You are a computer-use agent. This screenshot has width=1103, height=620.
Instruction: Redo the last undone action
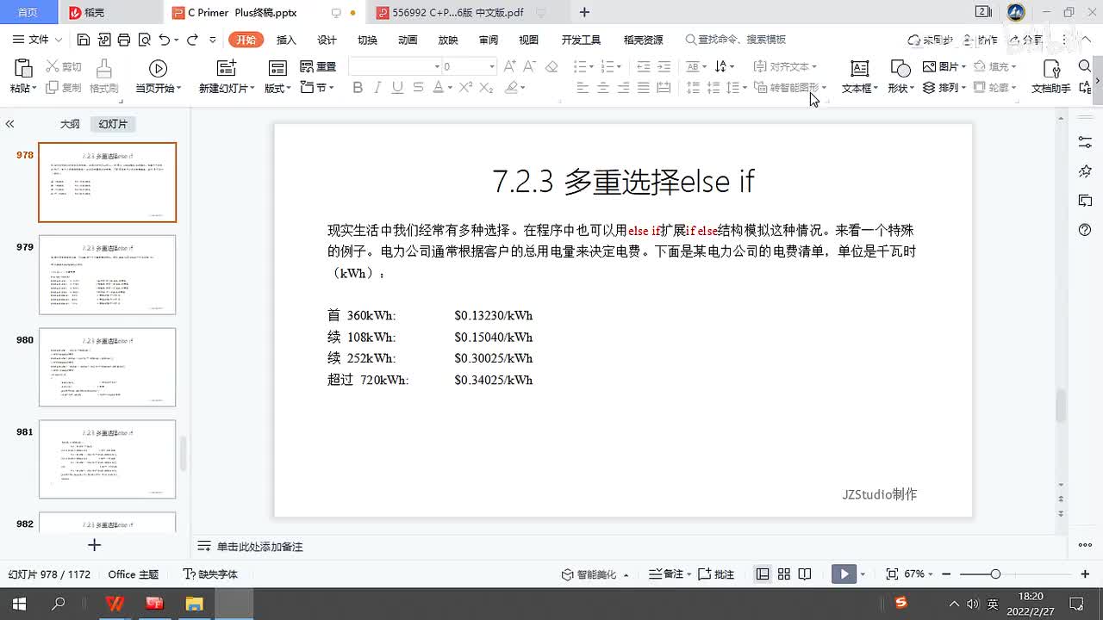coord(192,40)
